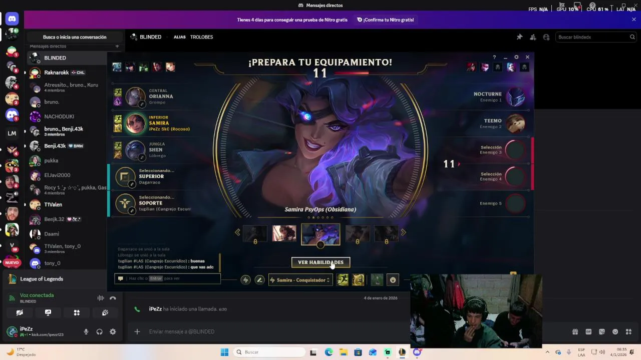The height and width of the screenshot is (360, 641).
Task: Dismiss the Nitro trial banner
Action: [x=633, y=19]
